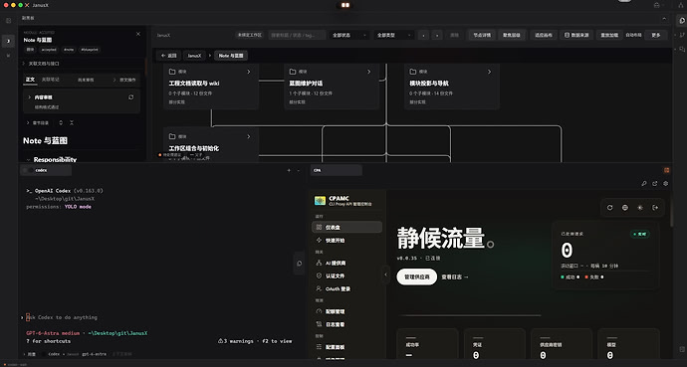Open the 全部类型 filter dropdown
The image size is (687, 367).
coord(393,35)
